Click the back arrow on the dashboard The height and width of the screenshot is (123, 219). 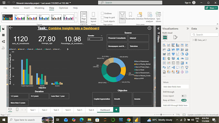pyautogui.click(x=11, y=28)
